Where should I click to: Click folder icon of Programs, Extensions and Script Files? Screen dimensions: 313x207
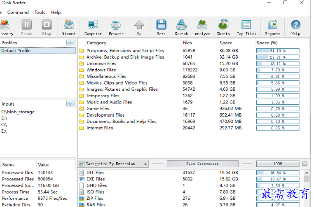[81, 51]
